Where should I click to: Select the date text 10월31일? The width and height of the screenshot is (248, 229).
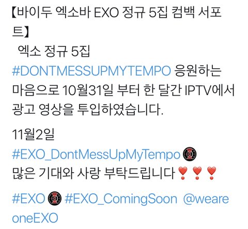click(88, 90)
